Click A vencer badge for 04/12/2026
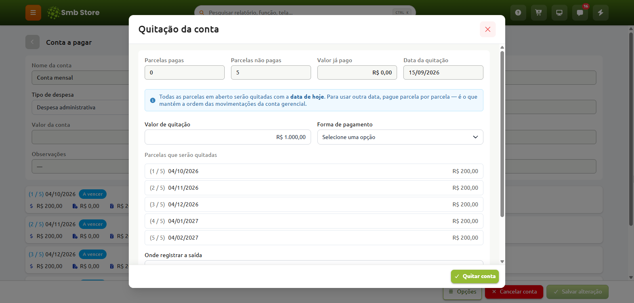The width and height of the screenshot is (634, 303). [x=93, y=254]
